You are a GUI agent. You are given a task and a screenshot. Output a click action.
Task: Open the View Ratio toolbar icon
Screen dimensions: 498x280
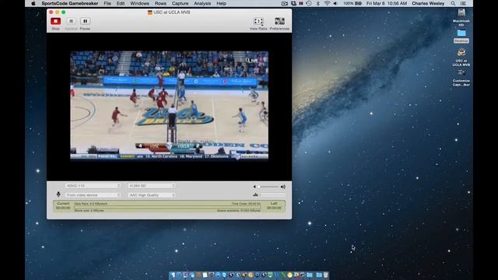coord(258,22)
